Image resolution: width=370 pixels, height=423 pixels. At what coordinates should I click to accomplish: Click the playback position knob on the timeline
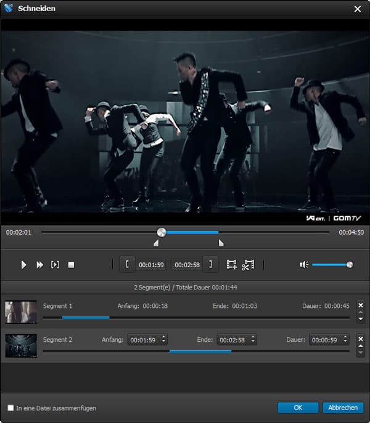pyautogui.click(x=162, y=232)
